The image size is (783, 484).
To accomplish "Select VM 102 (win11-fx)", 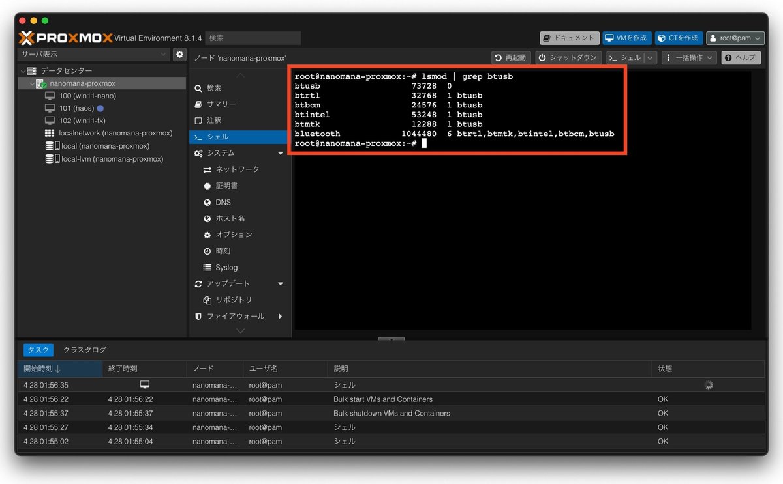I will [x=82, y=121].
